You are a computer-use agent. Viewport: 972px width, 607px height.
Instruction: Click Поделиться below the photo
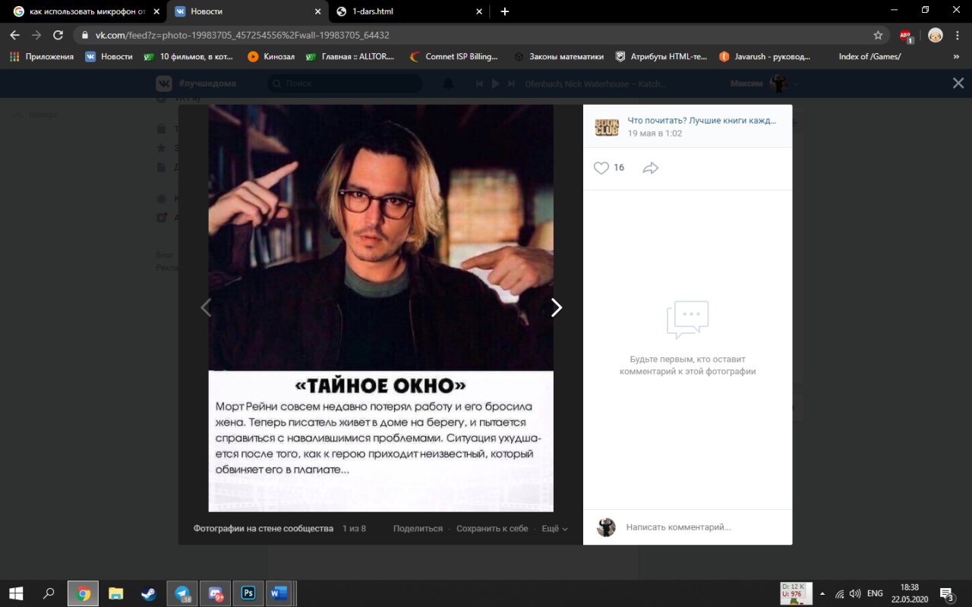pos(418,528)
